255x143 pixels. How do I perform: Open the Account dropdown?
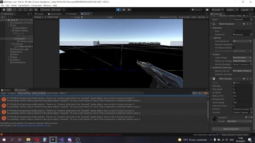(x=218, y=10)
